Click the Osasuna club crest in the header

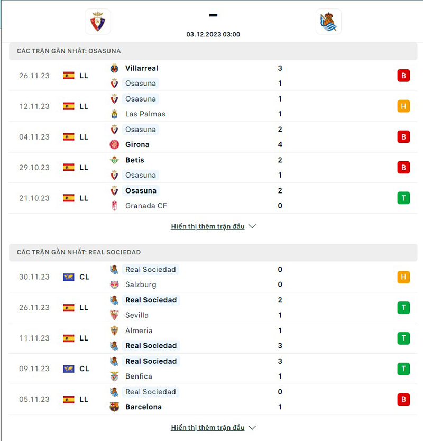click(97, 22)
